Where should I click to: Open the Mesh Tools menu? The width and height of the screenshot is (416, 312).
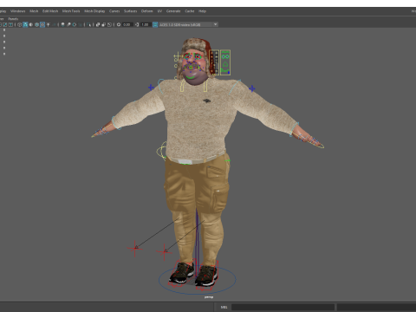[71, 11]
